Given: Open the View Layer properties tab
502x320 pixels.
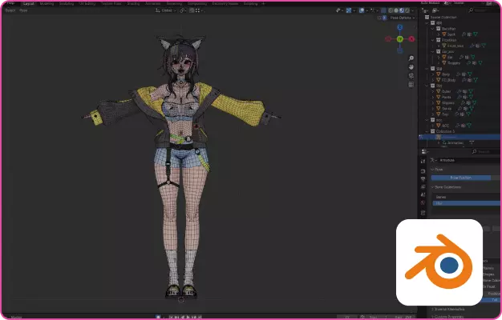Looking at the screenshot, I should click(x=423, y=186).
